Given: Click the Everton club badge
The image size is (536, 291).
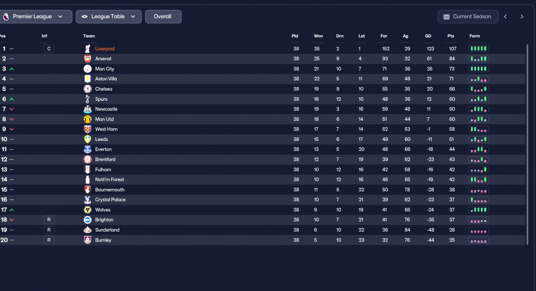Looking at the screenshot, I should (x=88, y=149).
